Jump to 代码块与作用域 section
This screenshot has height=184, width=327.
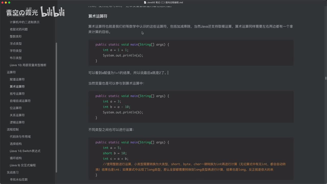[20, 137]
